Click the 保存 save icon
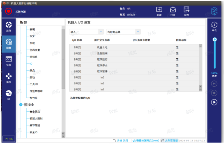 click(187, 10)
